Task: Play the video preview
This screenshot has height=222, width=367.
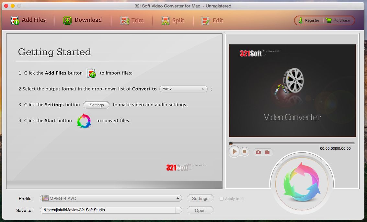Action: 234,152
